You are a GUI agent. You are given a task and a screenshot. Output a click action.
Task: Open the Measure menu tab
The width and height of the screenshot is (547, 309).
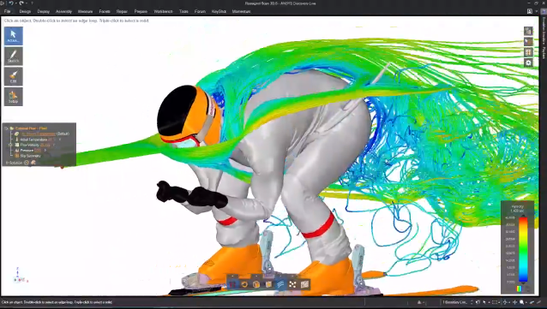(85, 11)
